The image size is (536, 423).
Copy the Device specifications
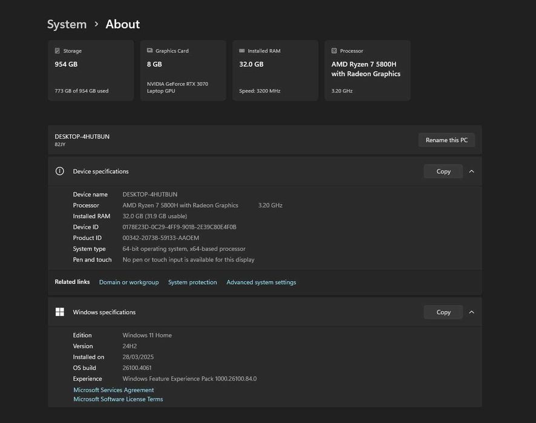pos(443,172)
